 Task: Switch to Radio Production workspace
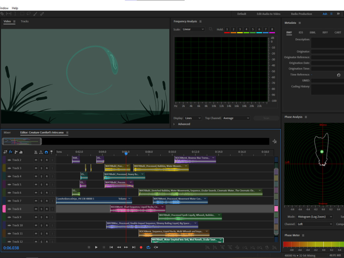tap(301, 14)
